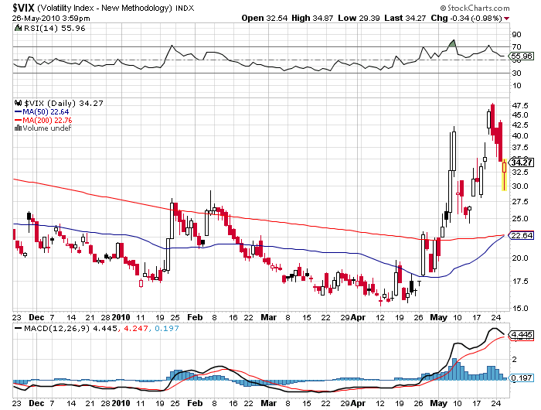541x410 pixels.
Task: Click the 42.5 price axis label
Action: (x=520, y=125)
